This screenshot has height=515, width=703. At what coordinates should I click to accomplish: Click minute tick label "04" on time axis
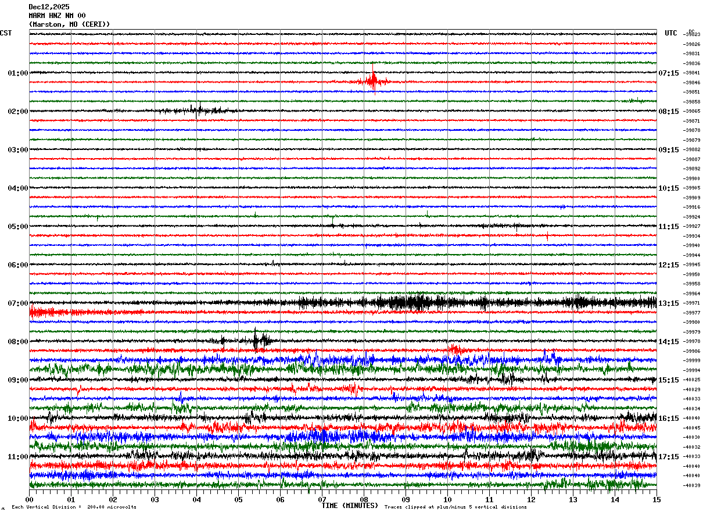pos(196,499)
